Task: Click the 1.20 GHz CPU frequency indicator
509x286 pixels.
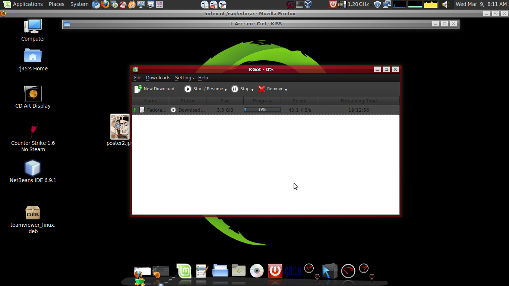Action: (x=354, y=4)
